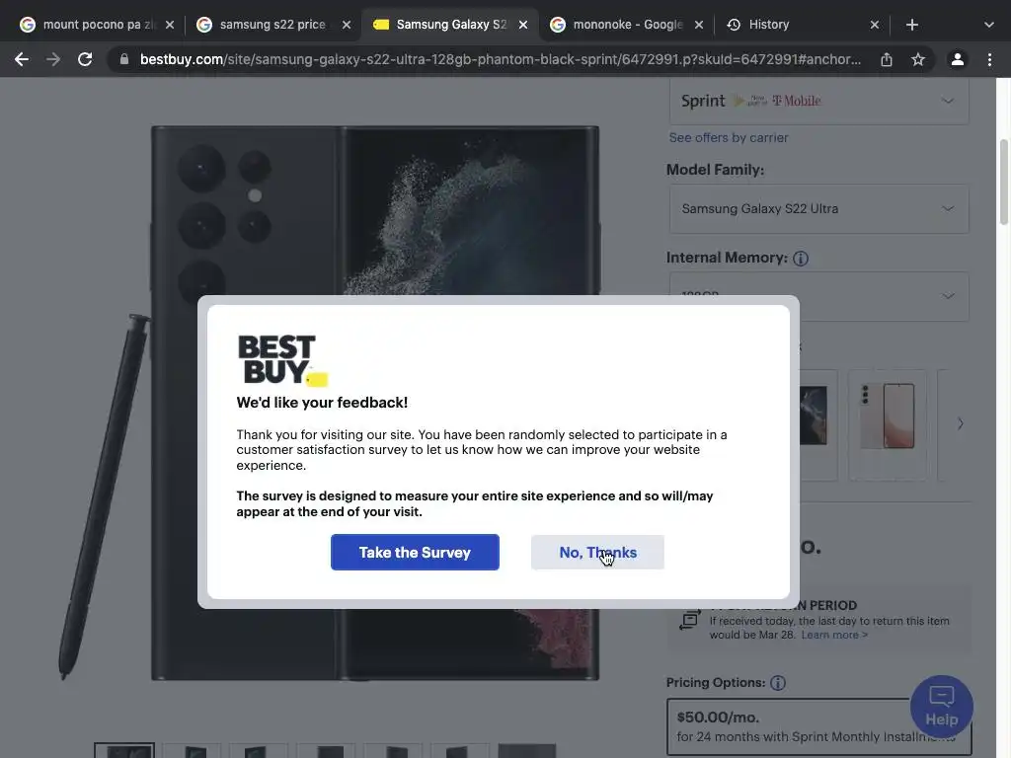This screenshot has height=758, width=1011.
Task: Click Pricing Options info icon
Action: (778, 683)
